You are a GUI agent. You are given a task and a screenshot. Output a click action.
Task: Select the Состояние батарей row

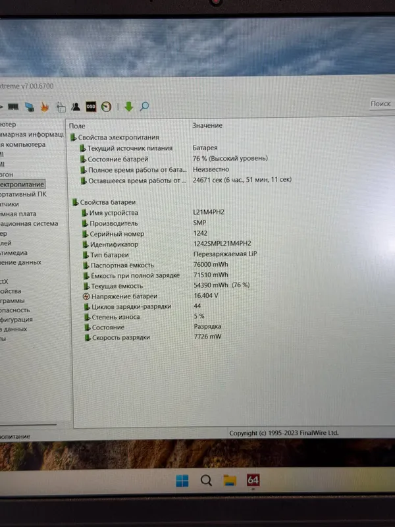coord(114,159)
